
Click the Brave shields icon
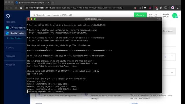click(x=145, y=8)
